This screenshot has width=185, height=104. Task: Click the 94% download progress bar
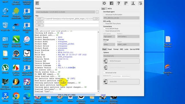[x=67, y=95]
